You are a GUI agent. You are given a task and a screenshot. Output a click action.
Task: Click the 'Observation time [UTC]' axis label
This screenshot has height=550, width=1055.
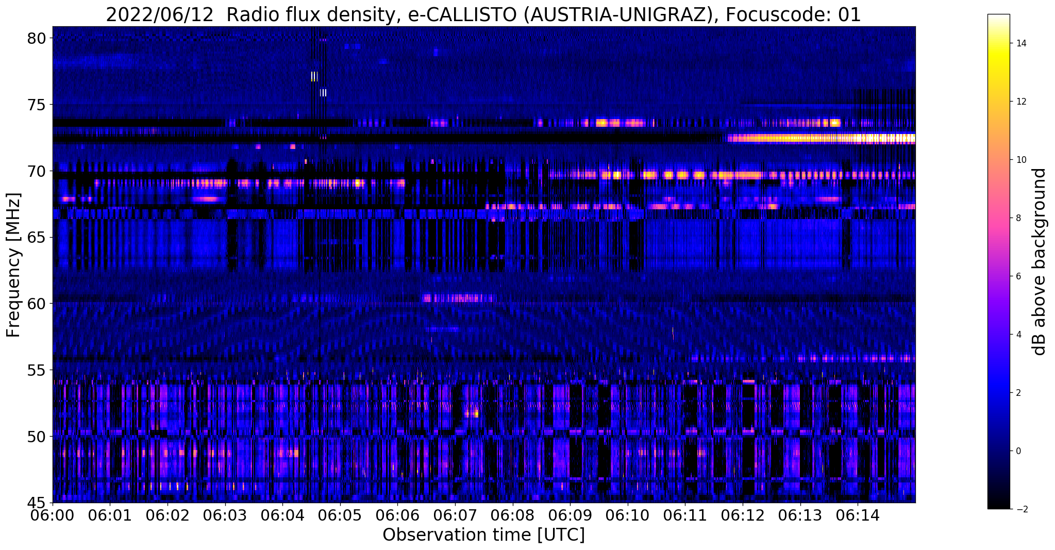pos(483,535)
